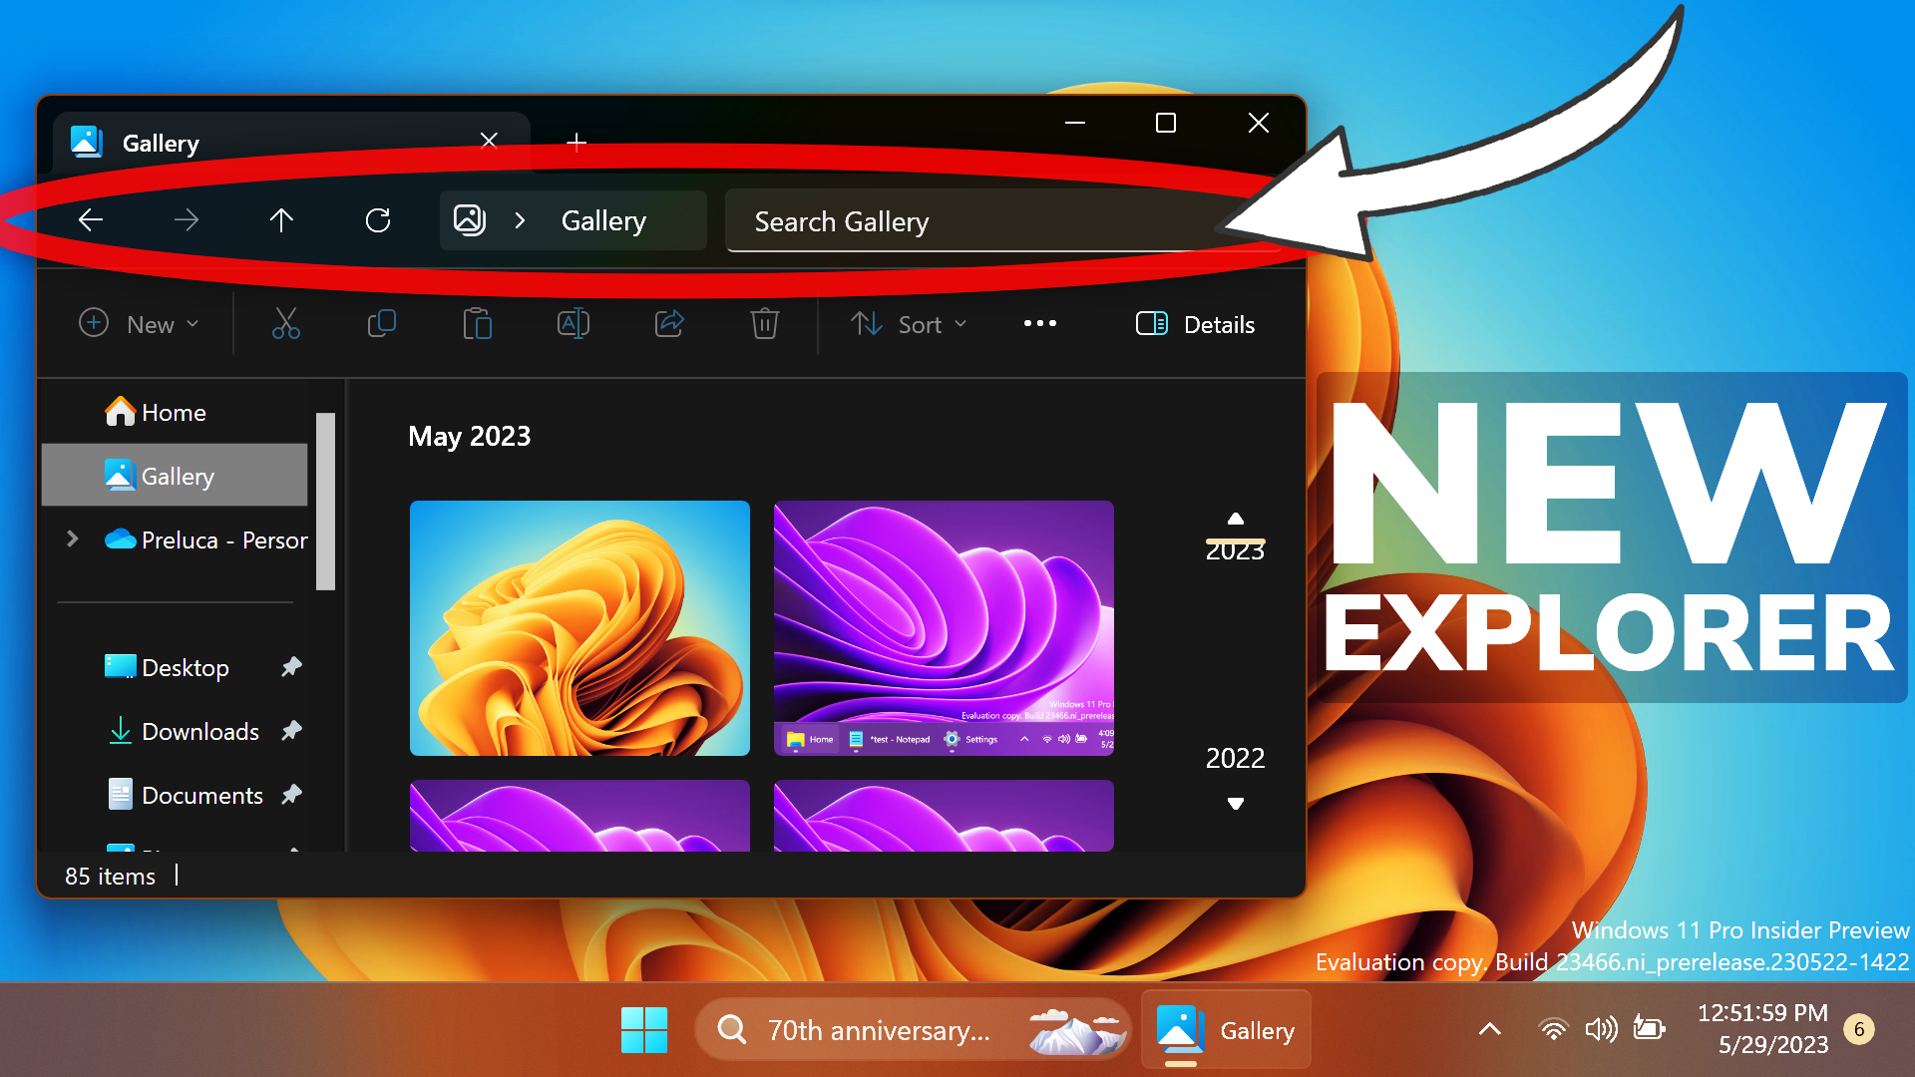
Task: Click the Copy icon in toolbar
Action: [382, 324]
